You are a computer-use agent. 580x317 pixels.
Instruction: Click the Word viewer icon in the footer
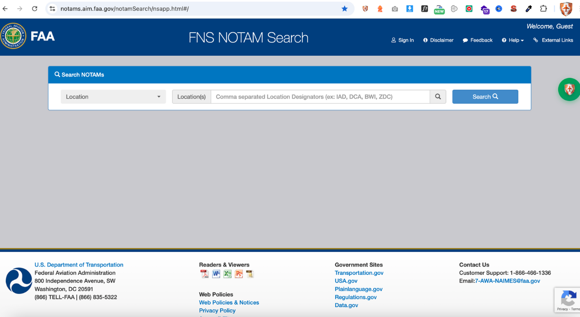coord(216,274)
